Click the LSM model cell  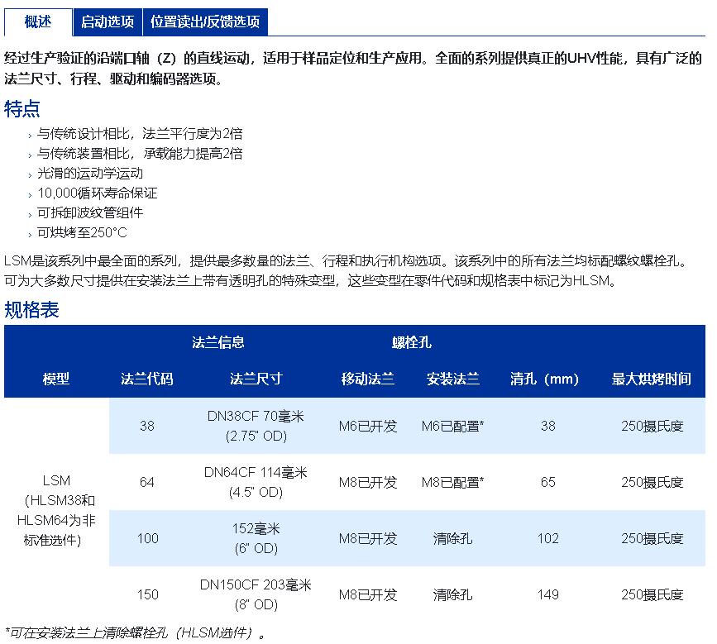(56, 510)
